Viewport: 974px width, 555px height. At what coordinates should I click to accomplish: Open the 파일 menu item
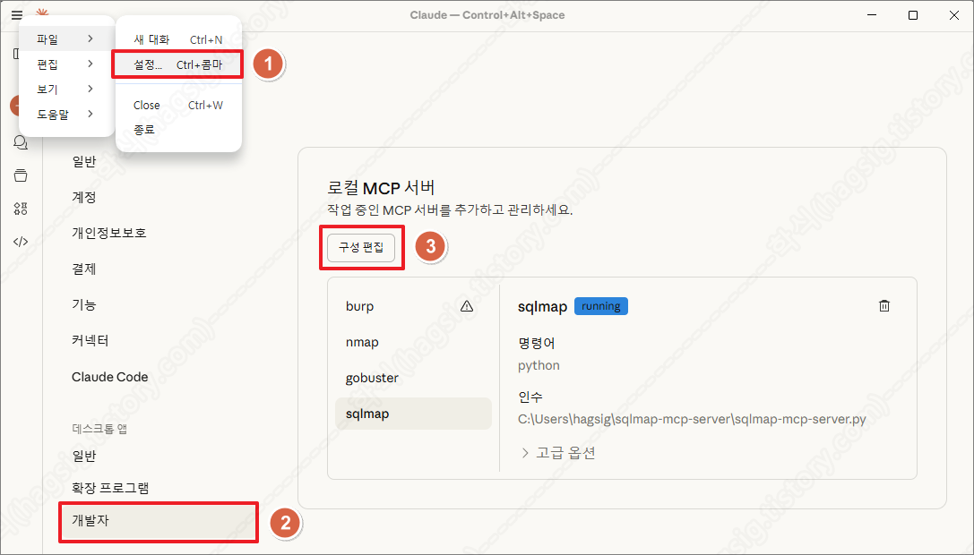[66, 38]
